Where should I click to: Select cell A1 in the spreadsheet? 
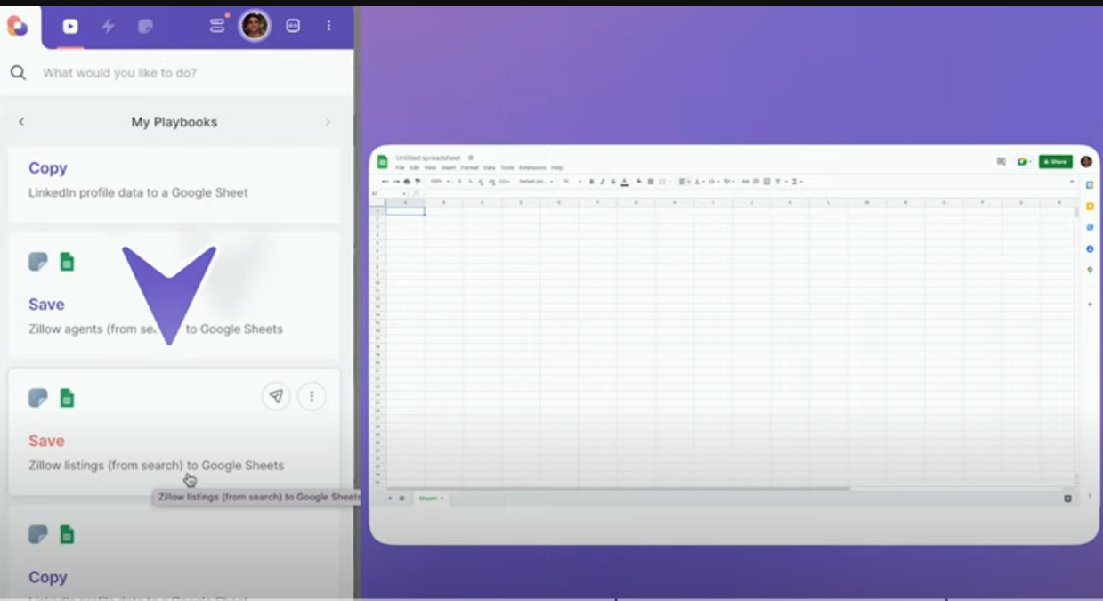(x=405, y=211)
